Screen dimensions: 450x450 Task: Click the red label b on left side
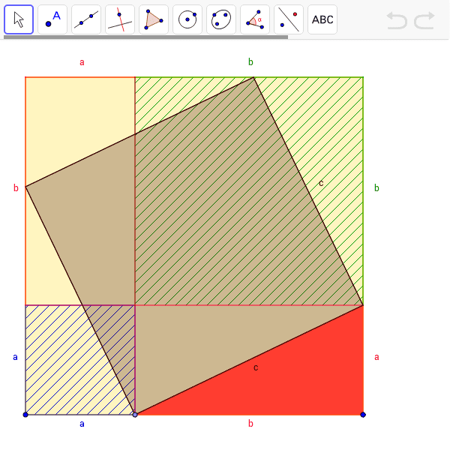point(16,187)
